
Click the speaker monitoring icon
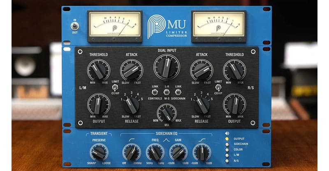[x=227, y=133]
